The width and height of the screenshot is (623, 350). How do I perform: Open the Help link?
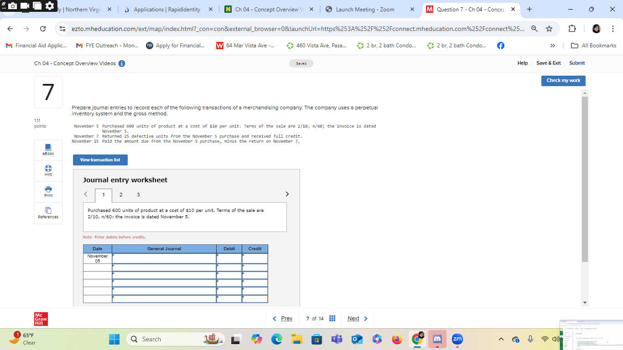(523, 63)
